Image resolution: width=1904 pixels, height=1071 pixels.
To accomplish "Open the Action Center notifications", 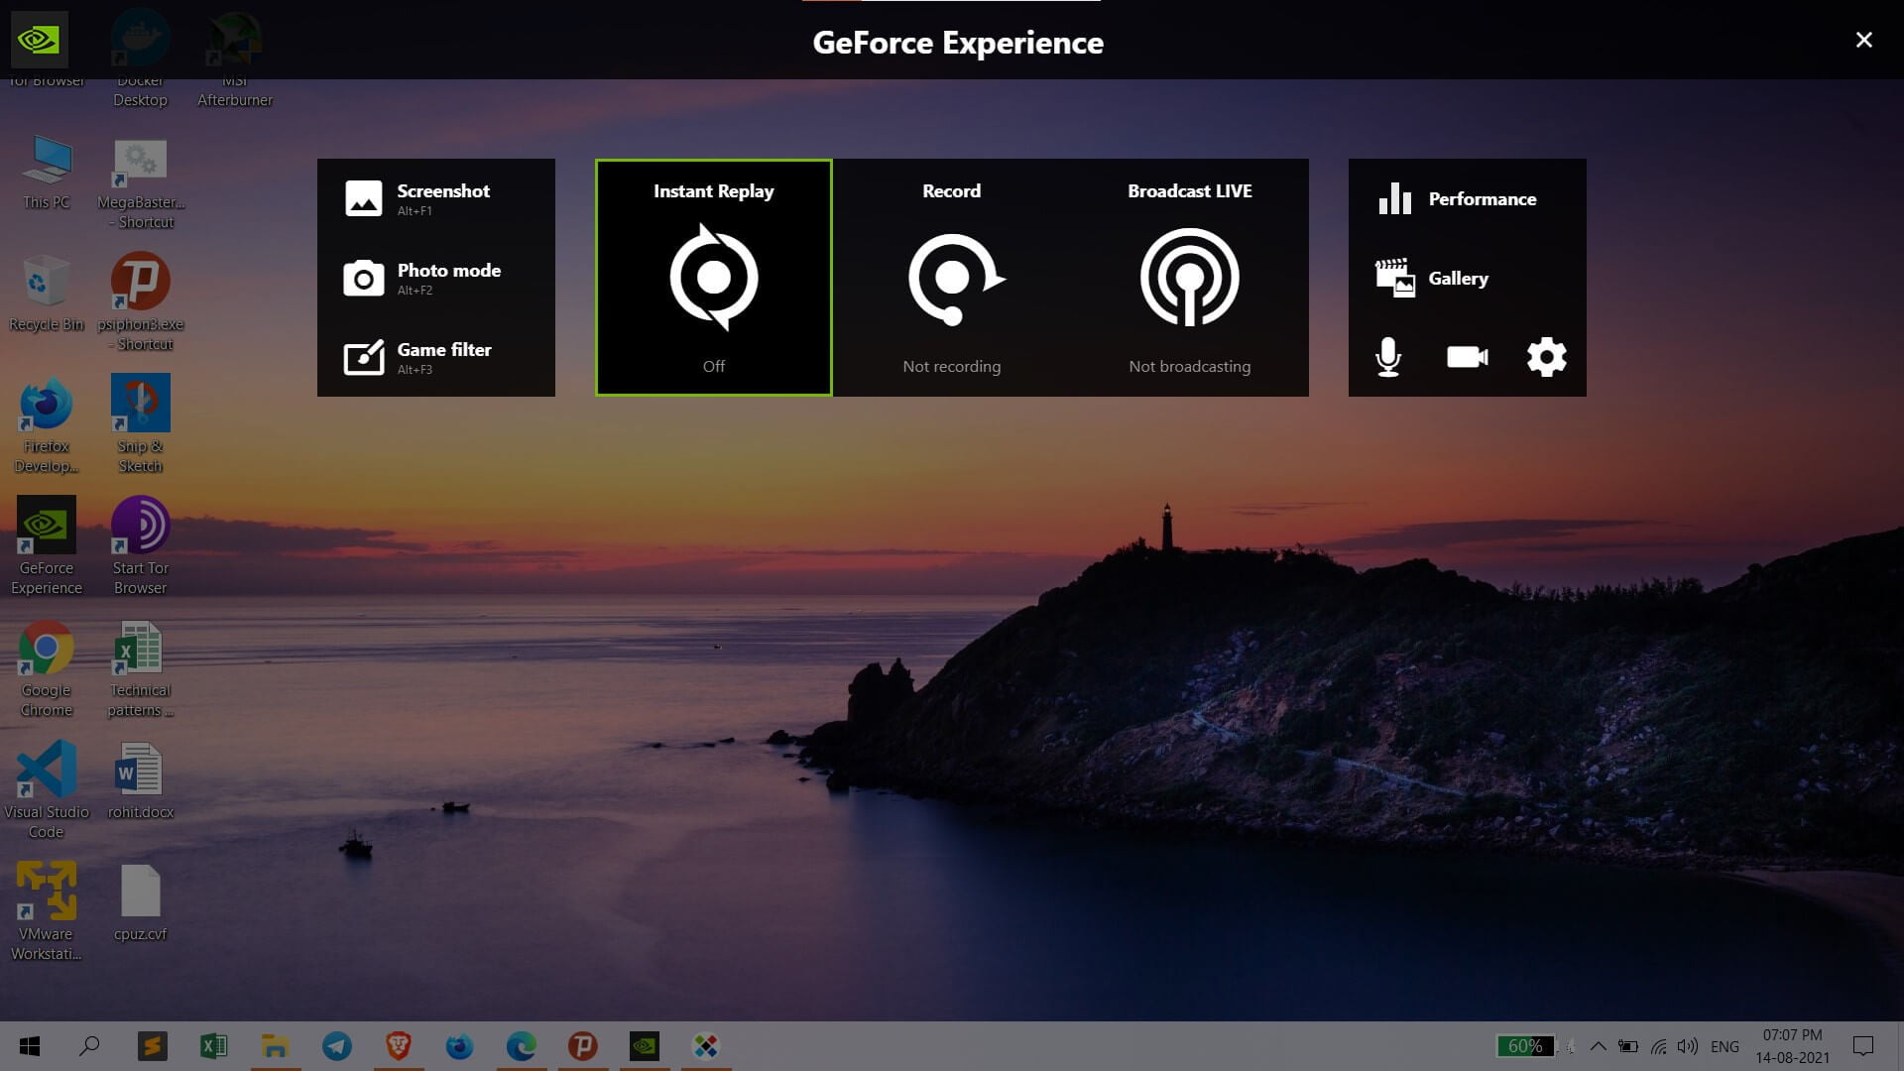I will 1863,1046.
